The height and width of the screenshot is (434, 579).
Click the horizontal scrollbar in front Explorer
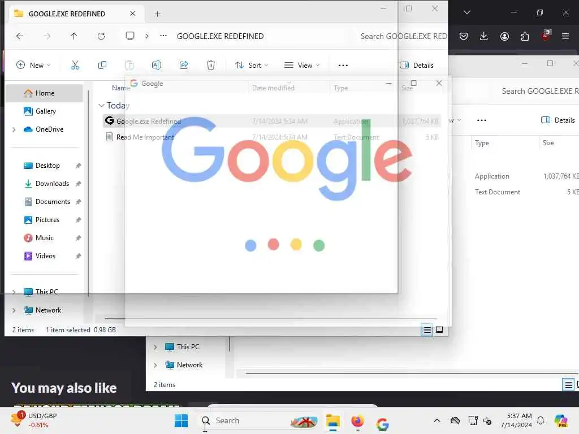pos(271,318)
